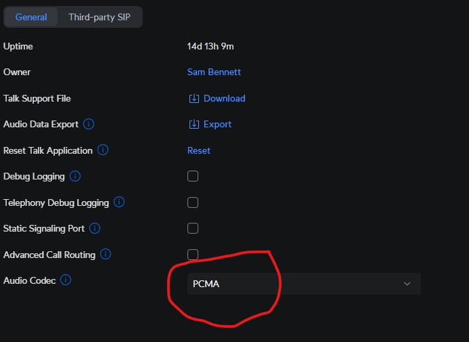Click the chevron arrow of Audio Codec dropdown
Viewport: 469px width, 342px height.
(407, 284)
